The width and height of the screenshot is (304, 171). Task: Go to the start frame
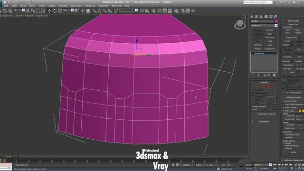[275, 165]
